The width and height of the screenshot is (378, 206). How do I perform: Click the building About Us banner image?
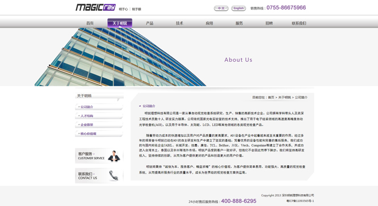click(120, 57)
